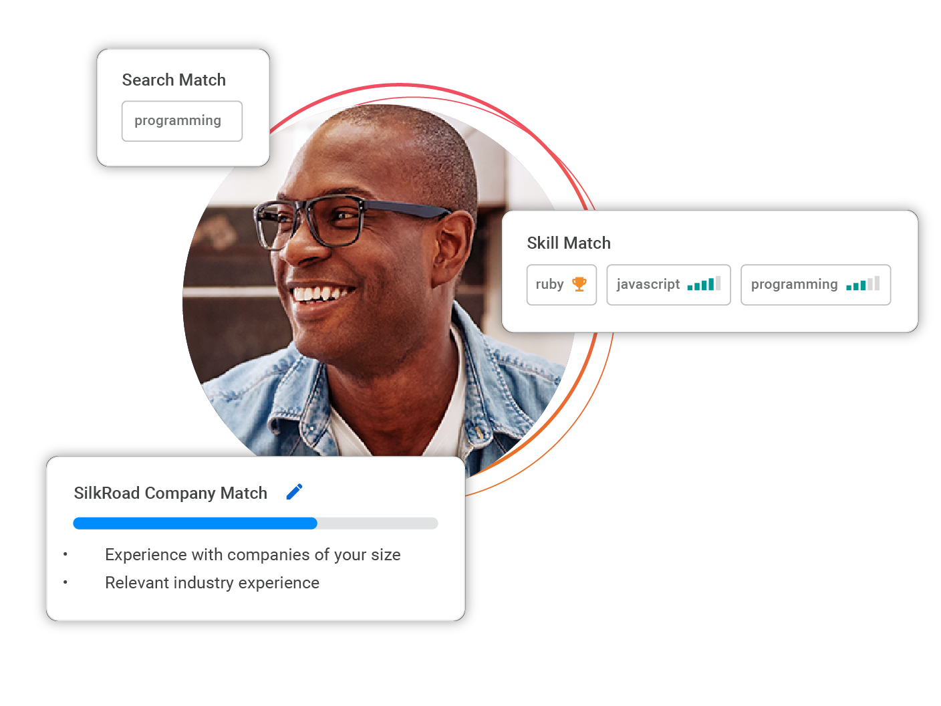This screenshot has width=941, height=706.
Task: Expand the Search Match card
Action: tap(182, 107)
